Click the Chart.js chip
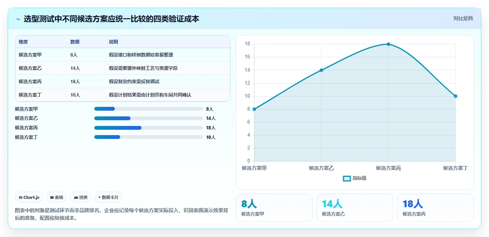Screen dimensions: 489x237 click(29, 197)
